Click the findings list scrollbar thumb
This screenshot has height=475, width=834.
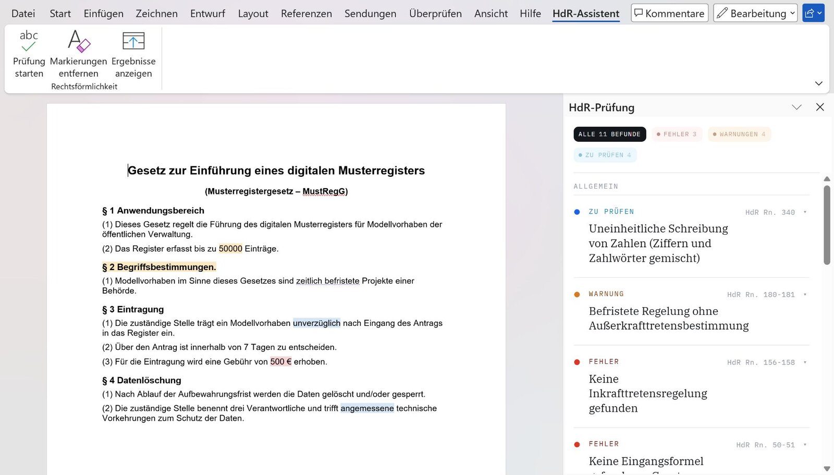point(827,225)
